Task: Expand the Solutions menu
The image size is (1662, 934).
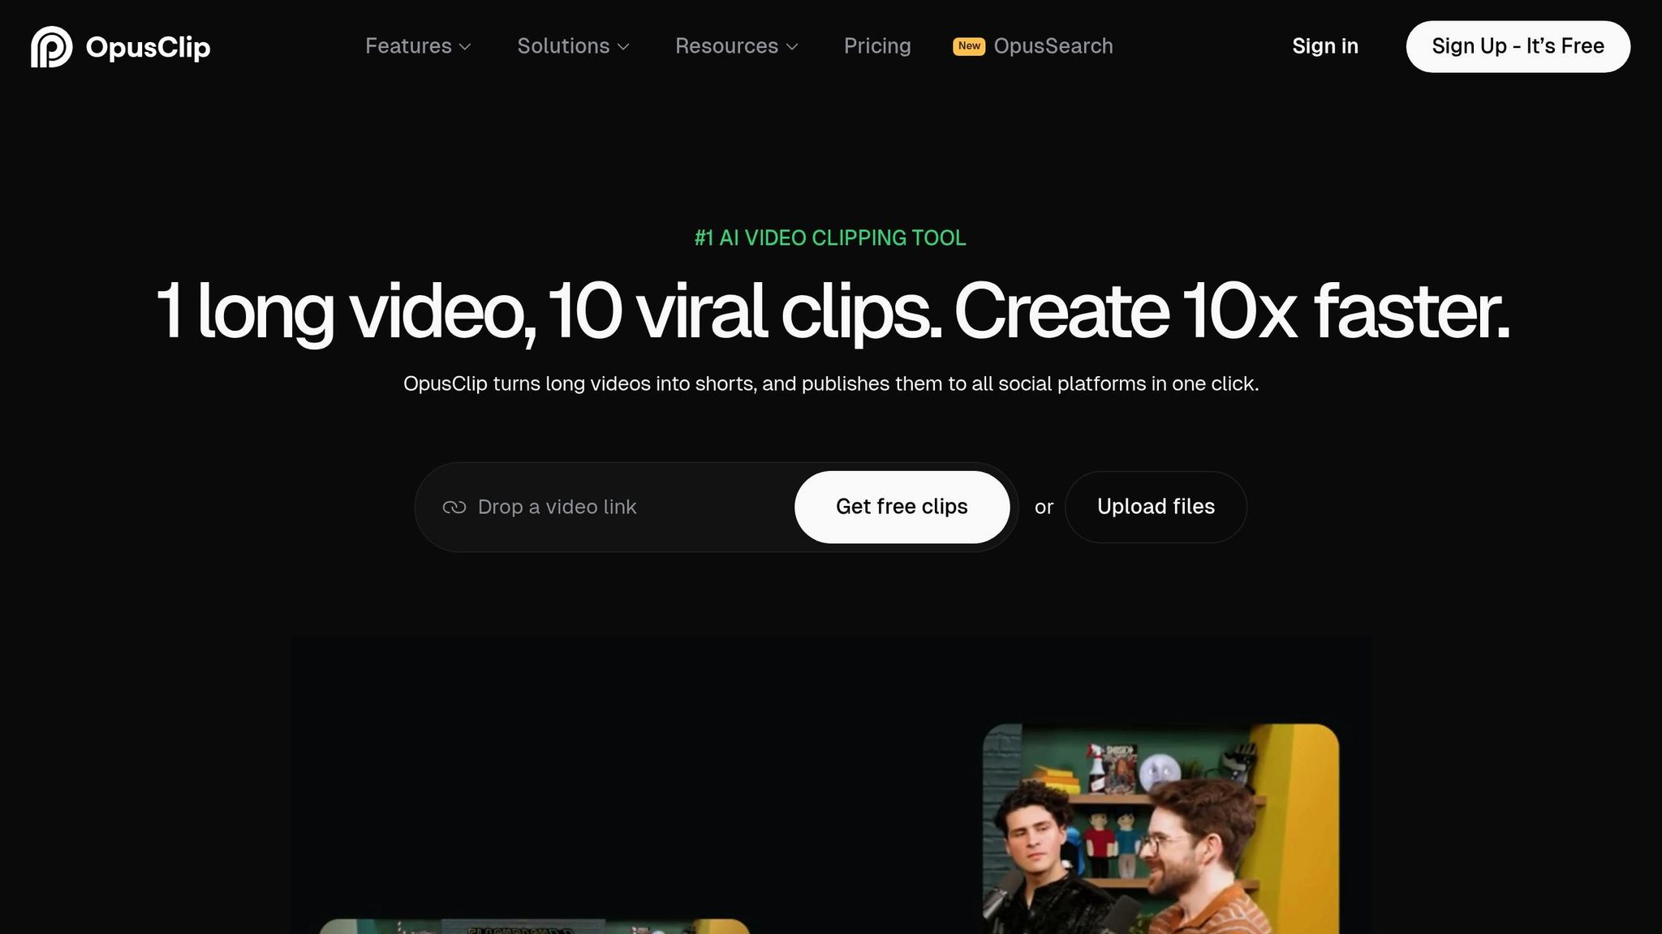Action: point(563,46)
